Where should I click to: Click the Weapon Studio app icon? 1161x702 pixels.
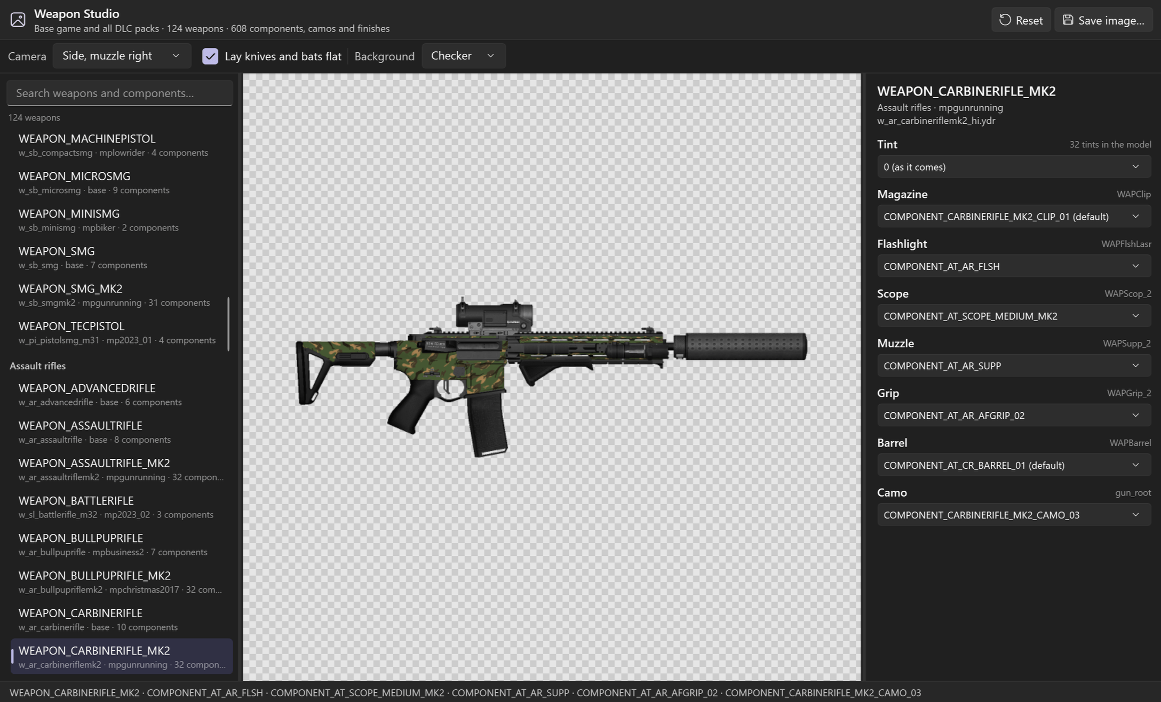point(18,20)
